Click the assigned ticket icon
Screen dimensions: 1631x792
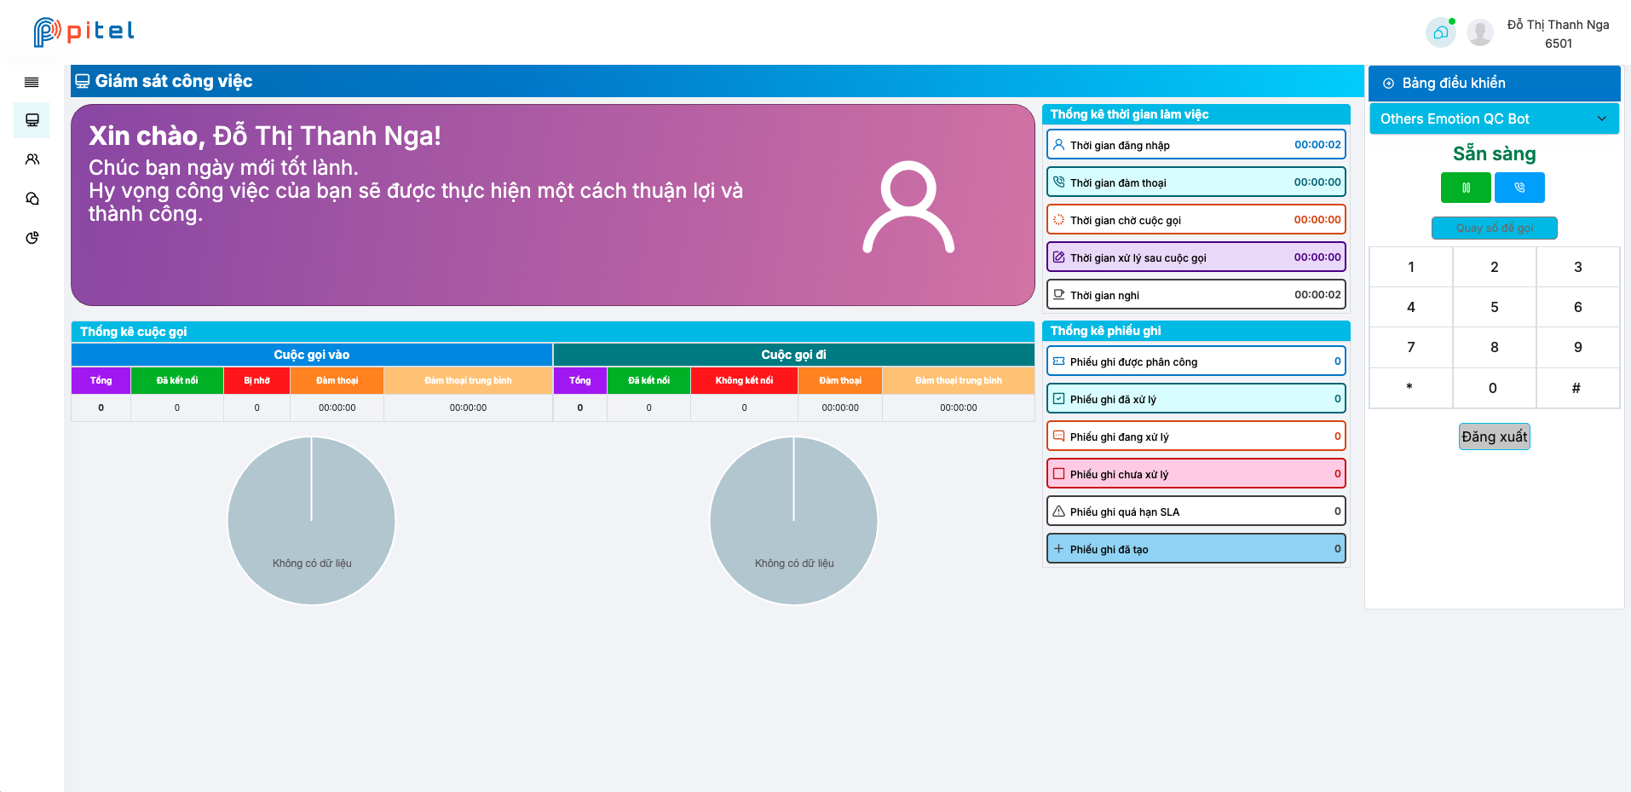click(x=1058, y=361)
